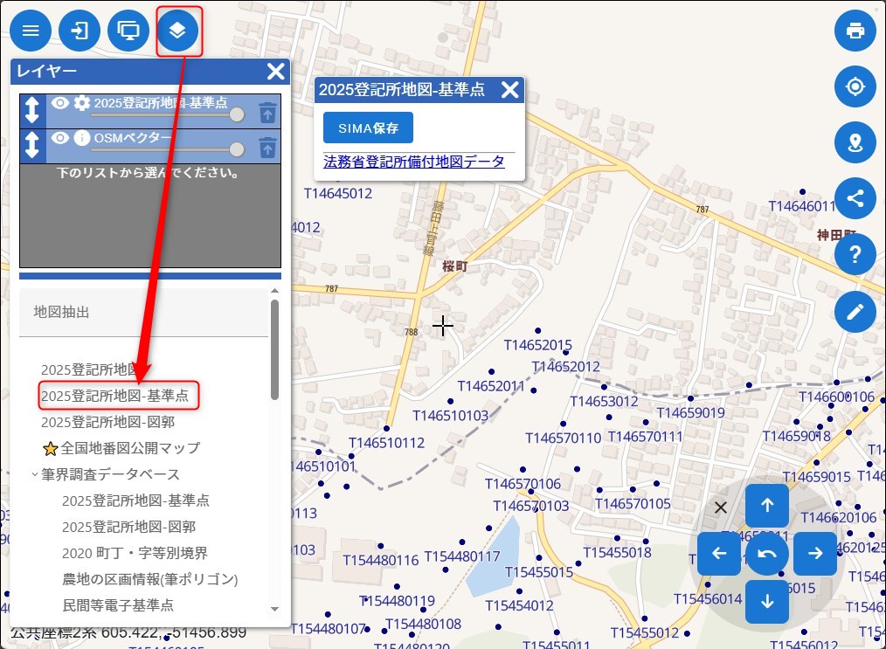Viewport: 886px width, 649px height.
Task: Toggle visibility of OSMベクター layer
Action: [59, 138]
